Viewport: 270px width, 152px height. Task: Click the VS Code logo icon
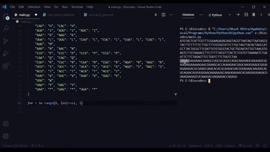[4, 7]
